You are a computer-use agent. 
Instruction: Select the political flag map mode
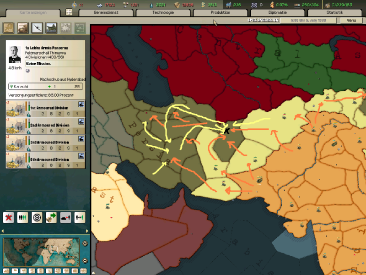[x=15, y=271]
